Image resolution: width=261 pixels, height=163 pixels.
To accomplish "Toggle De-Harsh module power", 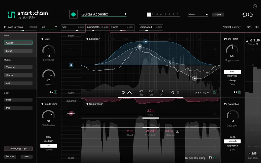I will pos(225,39).
